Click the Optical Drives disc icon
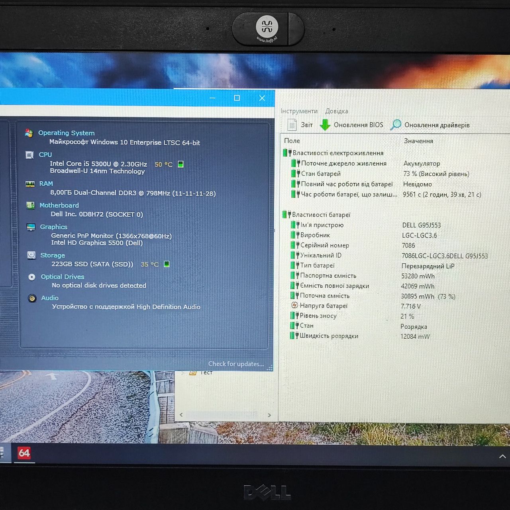The image size is (510, 510). click(32, 277)
